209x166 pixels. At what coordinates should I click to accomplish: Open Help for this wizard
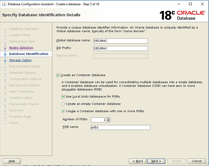point(12,161)
